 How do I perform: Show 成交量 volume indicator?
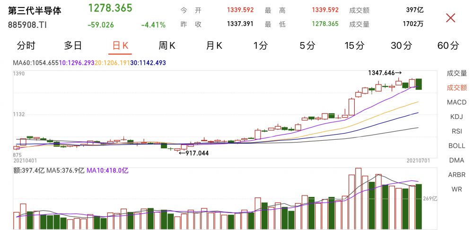click(x=456, y=73)
